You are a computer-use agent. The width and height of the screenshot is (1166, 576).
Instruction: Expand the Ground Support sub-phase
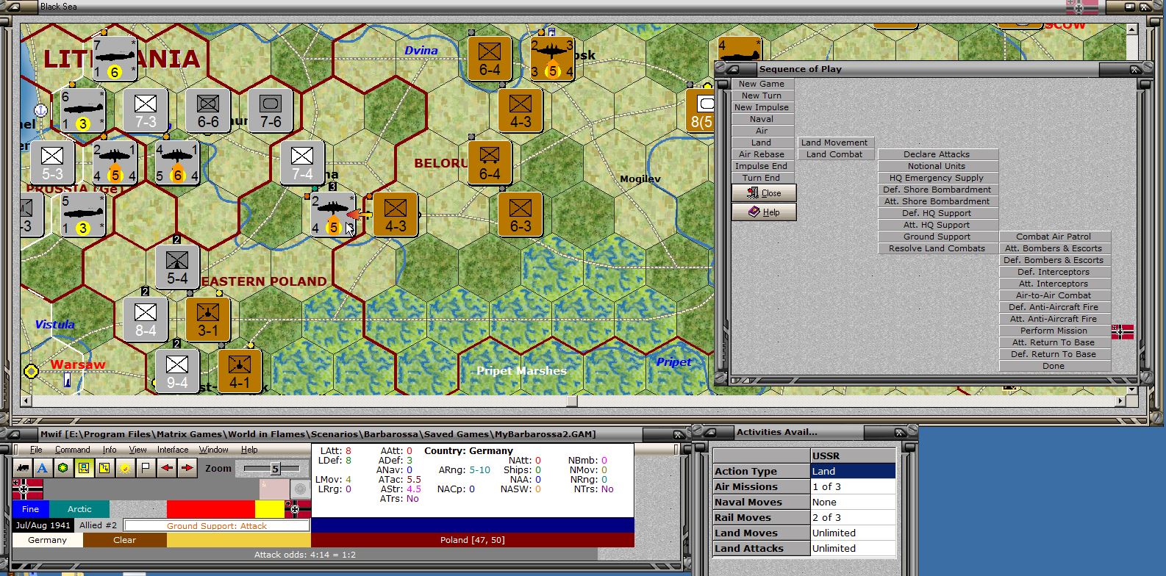click(x=937, y=237)
